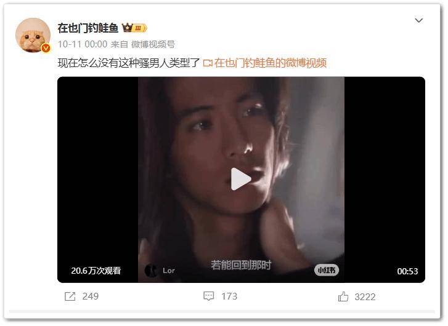Like the post with thumbs-up icon
The width and height of the screenshot is (448, 326).
343,296
